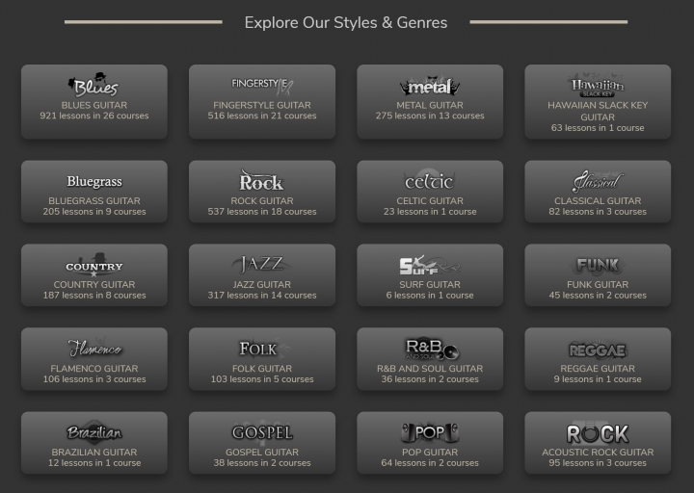Open the SURF GUITAR title link

coord(430,285)
